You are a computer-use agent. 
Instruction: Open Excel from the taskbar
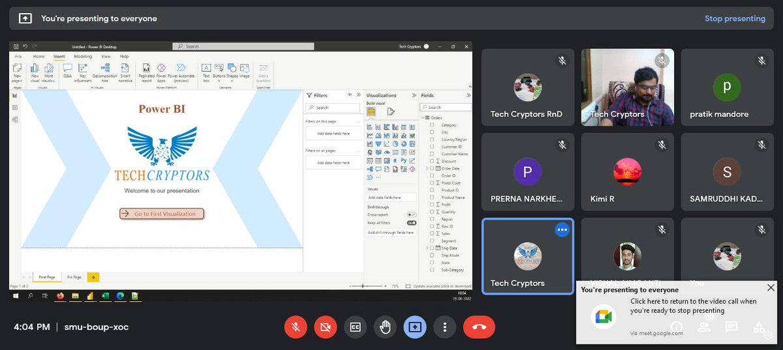106,296
